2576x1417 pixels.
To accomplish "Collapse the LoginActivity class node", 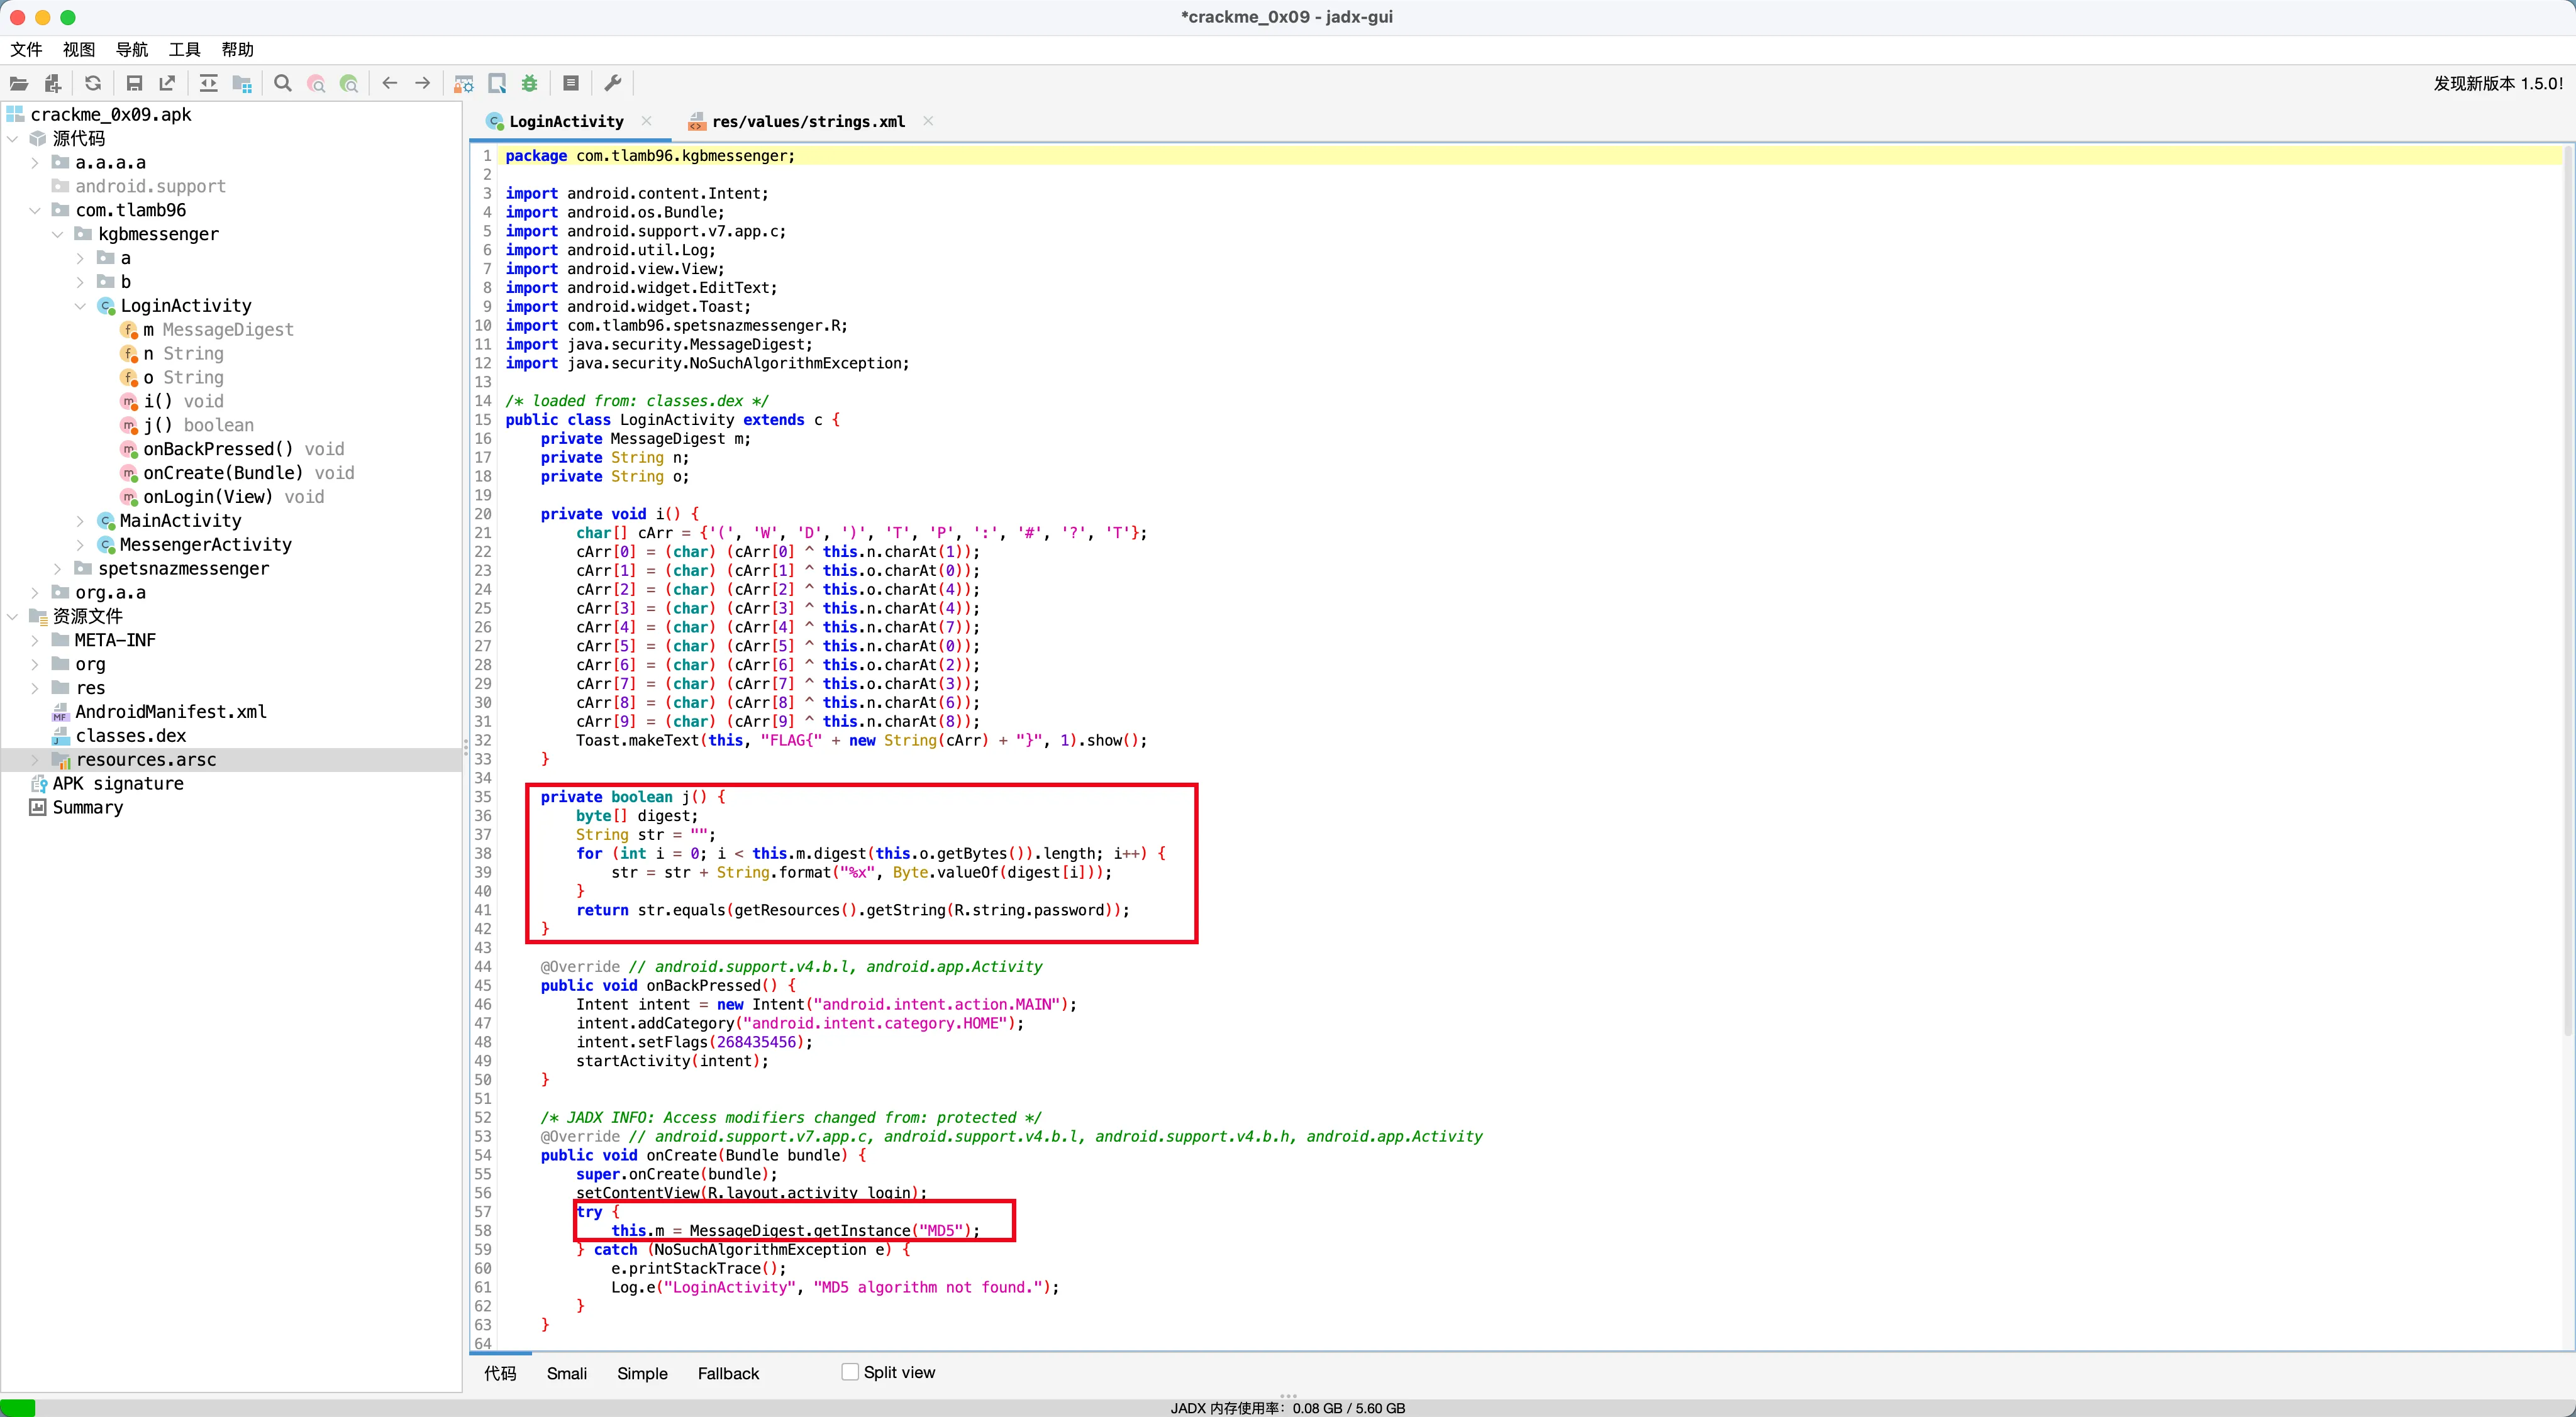I will pos(80,306).
